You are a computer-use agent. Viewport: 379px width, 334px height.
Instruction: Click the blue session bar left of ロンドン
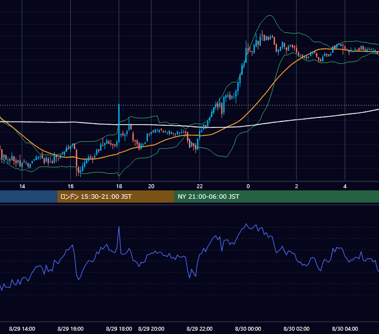[x=28, y=197]
